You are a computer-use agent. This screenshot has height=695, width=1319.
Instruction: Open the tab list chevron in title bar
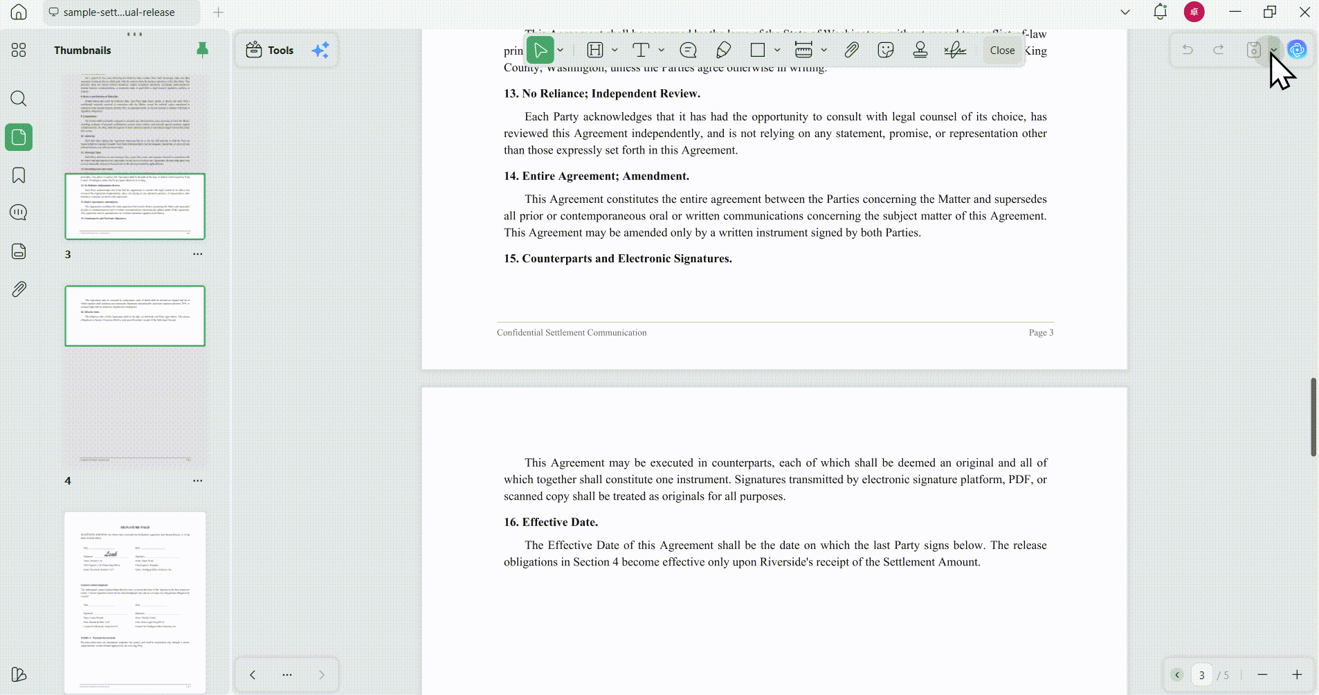[x=1125, y=12]
